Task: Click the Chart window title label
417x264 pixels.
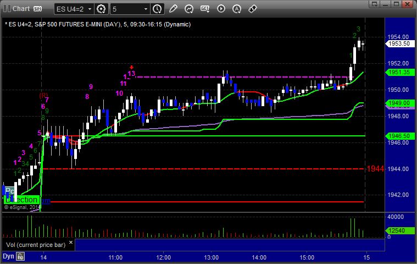Action: (21, 9)
